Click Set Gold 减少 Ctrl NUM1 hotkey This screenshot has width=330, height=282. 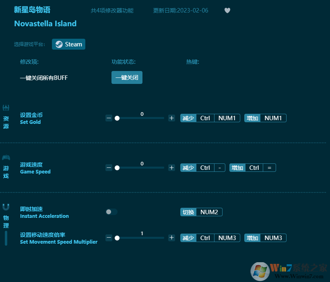(x=210, y=118)
